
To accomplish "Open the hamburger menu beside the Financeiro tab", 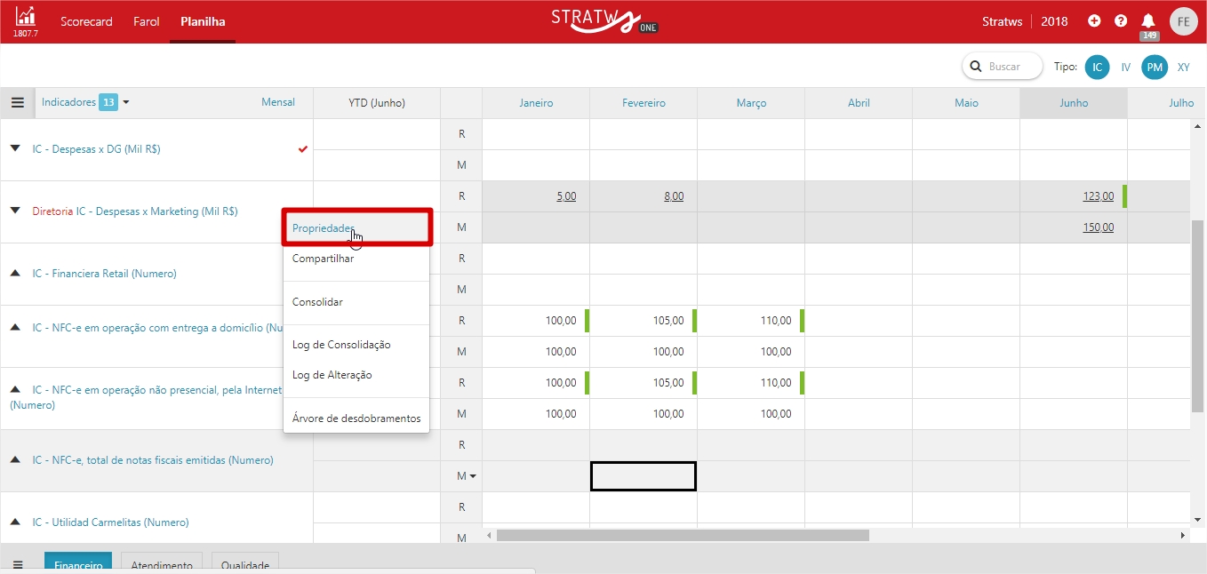I will [18, 565].
